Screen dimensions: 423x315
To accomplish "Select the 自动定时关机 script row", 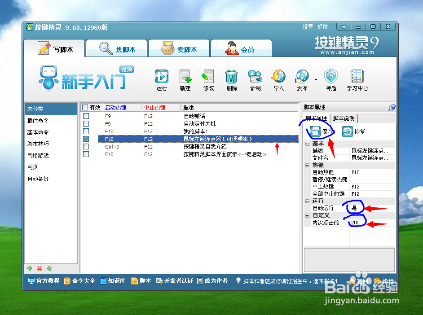I will click(198, 124).
